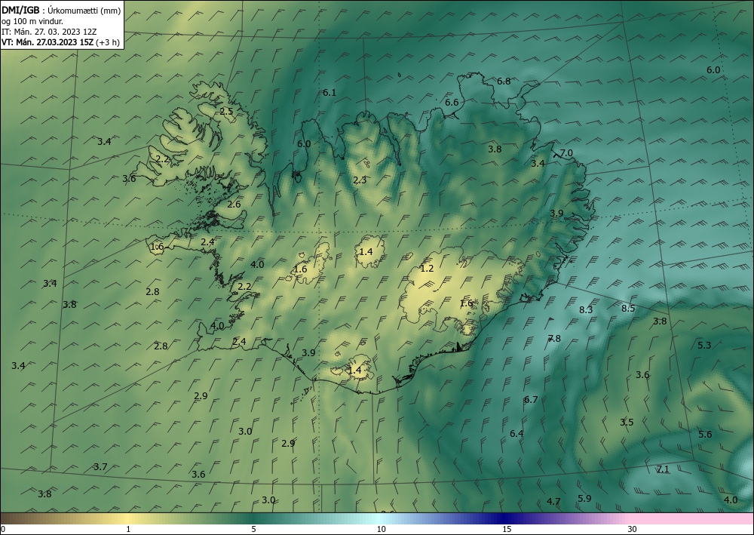Click the 5.6 precipitation value
Image resolution: width=754 pixels, height=535 pixels.
point(705,434)
